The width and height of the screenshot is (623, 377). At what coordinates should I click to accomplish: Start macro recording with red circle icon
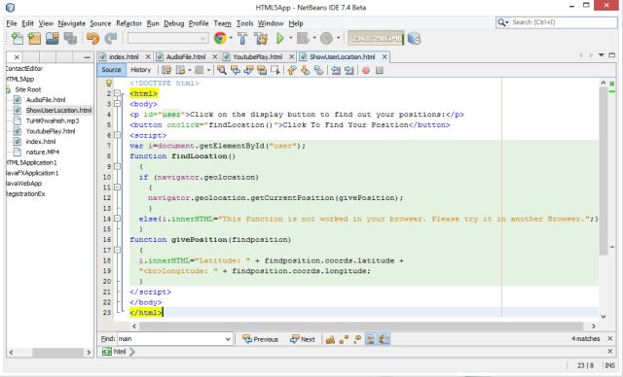pos(366,71)
